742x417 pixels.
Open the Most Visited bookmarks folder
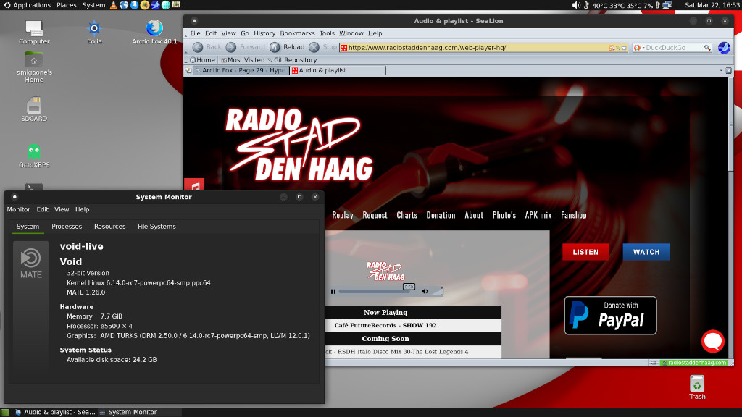(243, 60)
